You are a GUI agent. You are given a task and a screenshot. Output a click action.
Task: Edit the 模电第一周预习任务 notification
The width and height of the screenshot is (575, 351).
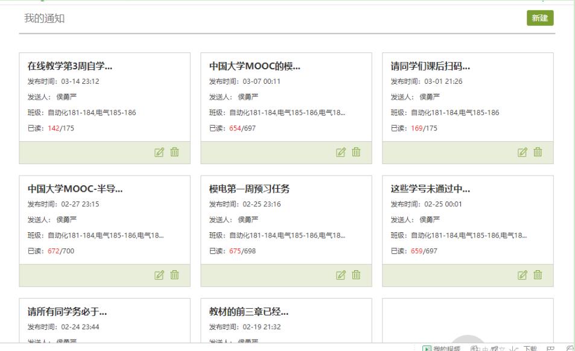coord(342,275)
